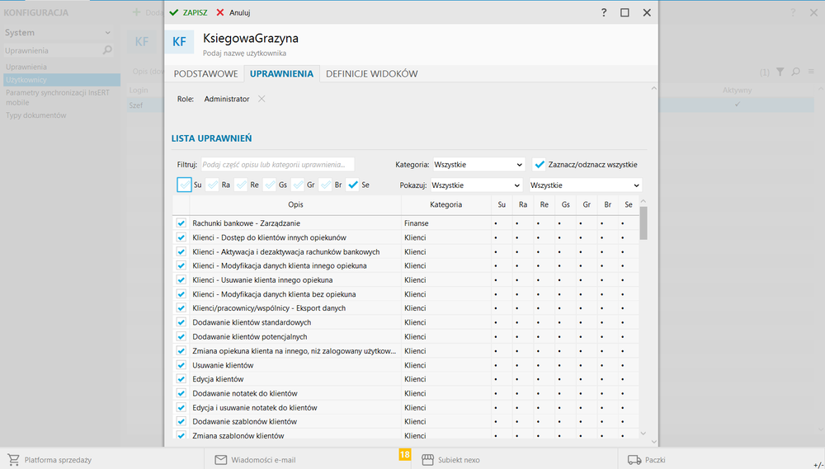Click the ZAPISZ save button
825x469 pixels.
point(189,12)
